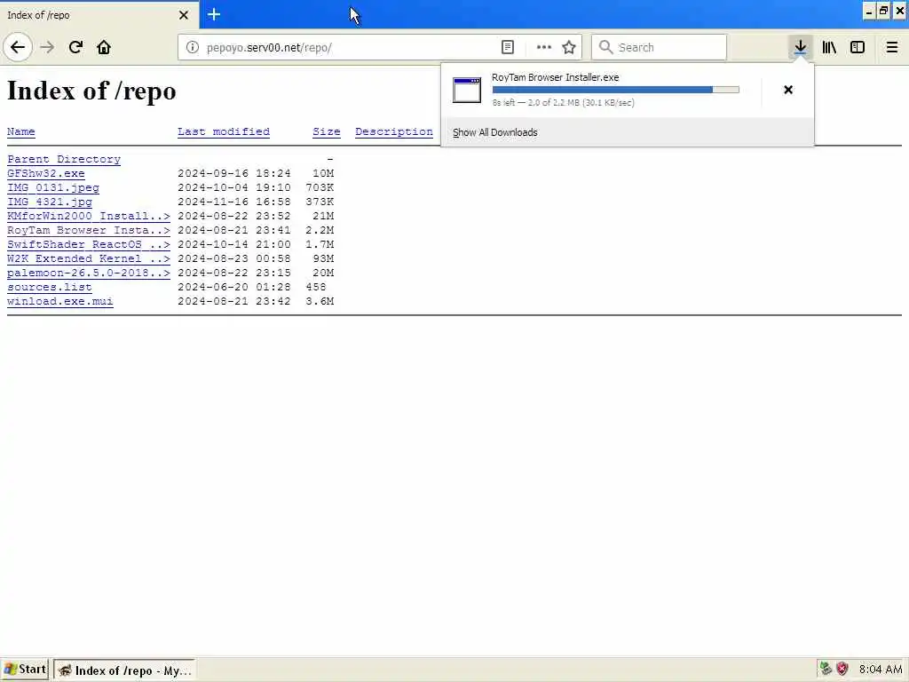Reload the current page

pos(75,47)
